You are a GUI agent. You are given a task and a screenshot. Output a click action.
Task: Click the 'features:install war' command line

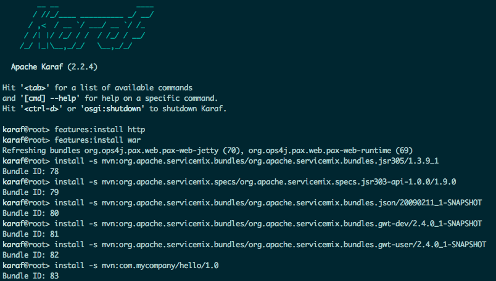click(72, 140)
